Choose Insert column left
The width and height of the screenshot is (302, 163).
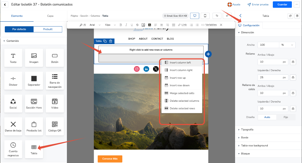(182, 63)
